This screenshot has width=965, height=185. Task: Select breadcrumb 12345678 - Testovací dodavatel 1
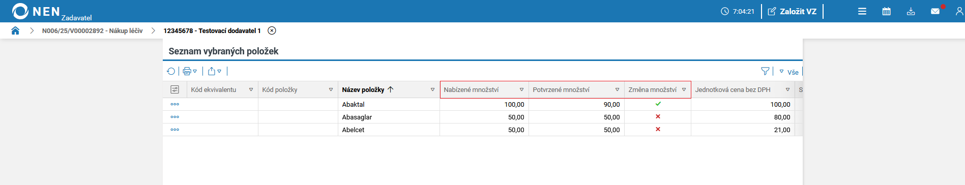(x=212, y=30)
